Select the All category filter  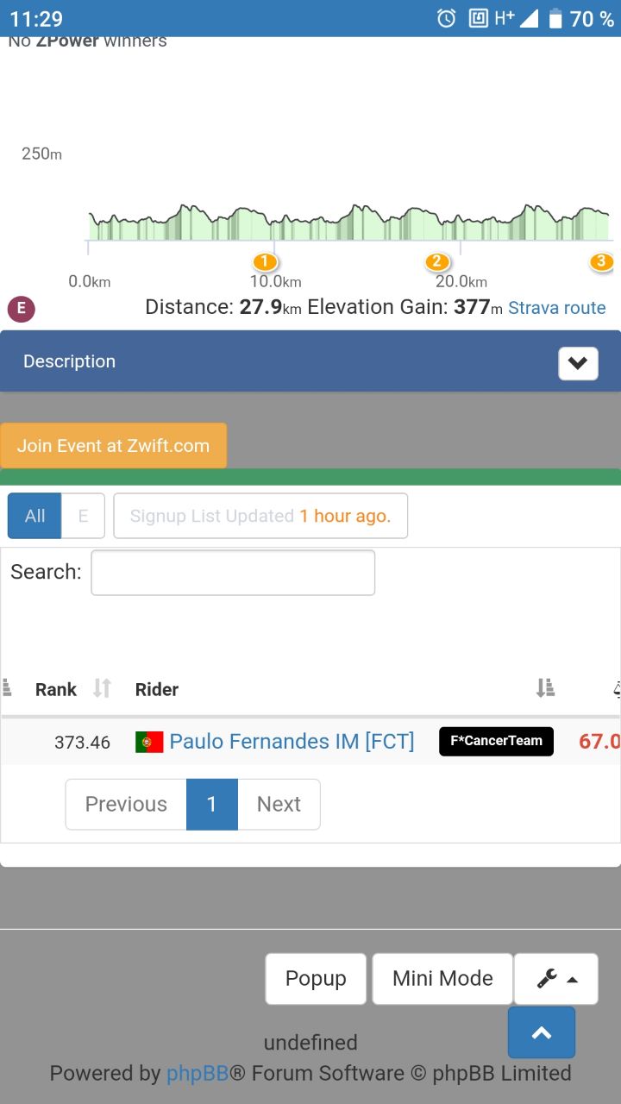tap(34, 516)
